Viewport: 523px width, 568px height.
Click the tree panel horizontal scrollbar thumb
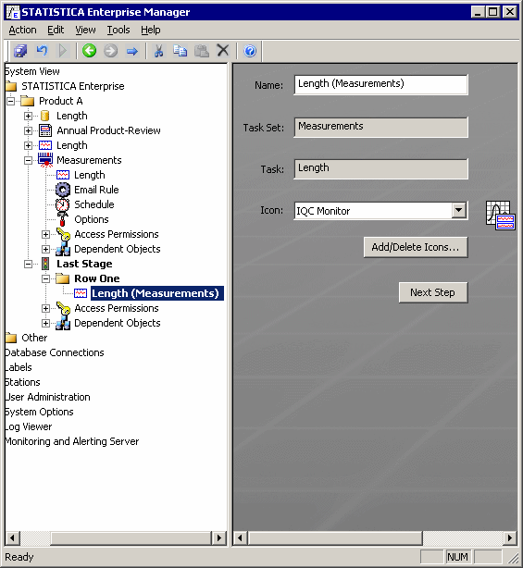click(131, 537)
